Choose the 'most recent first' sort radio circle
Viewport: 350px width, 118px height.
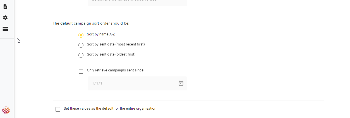coord(81,45)
